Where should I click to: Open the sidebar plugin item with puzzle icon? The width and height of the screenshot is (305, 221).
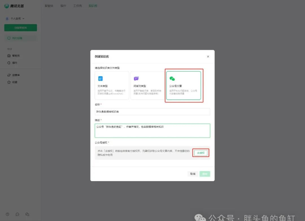12,63
